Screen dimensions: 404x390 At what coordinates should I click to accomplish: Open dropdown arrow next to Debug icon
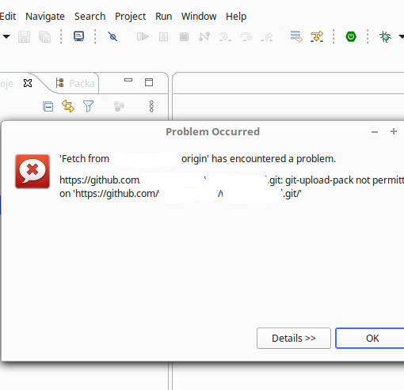click(x=401, y=36)
